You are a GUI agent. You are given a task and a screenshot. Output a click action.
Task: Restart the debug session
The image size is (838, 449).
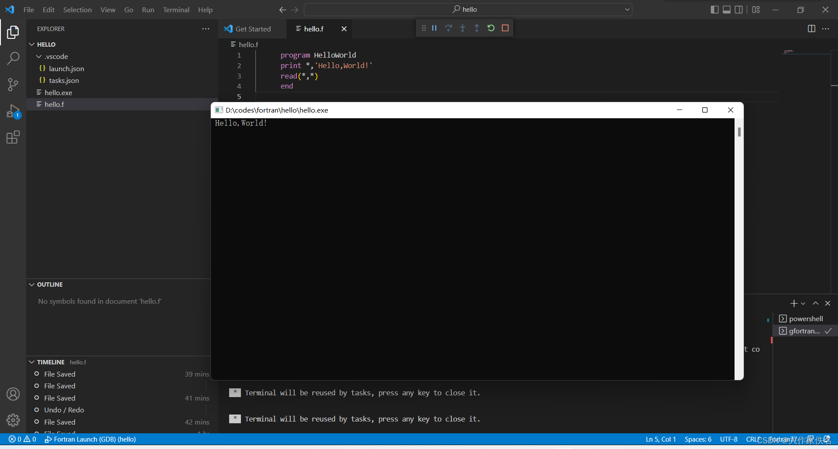point(491,28)
